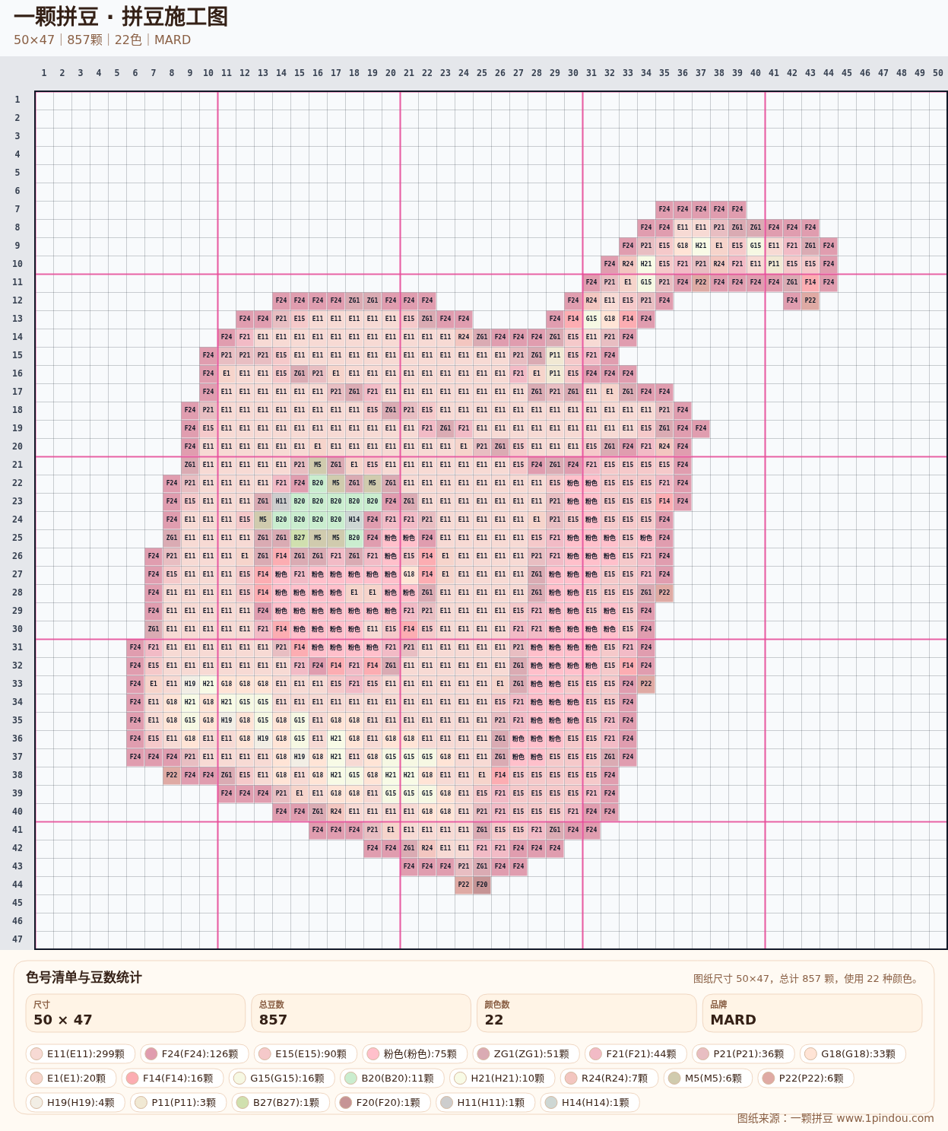
Task: Click the green B20 color swatch
Action: coord(350,1079)
